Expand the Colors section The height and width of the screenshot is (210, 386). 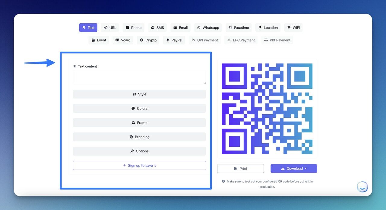(x=139, y=108)
